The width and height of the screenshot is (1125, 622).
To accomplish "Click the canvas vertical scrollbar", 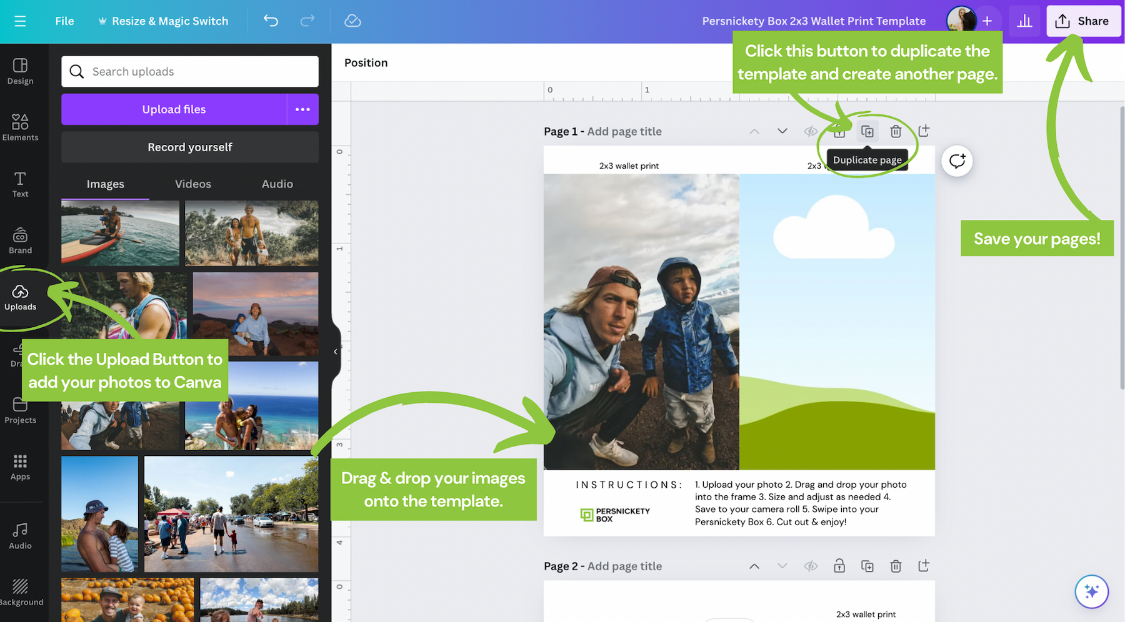I will point(1122,248).
